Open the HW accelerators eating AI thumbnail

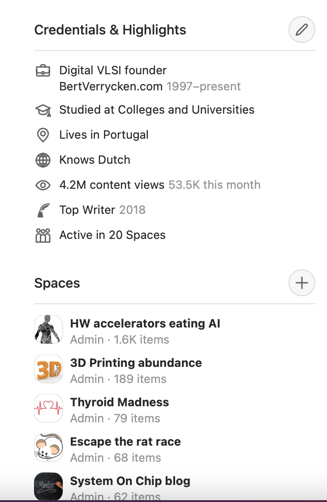click(x=48, y=329)
